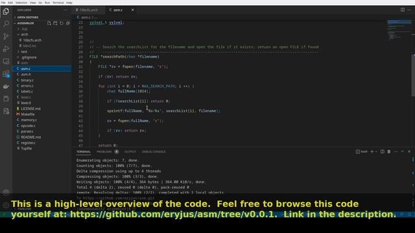Click asm.c in the breadcrumb bar

[86, 17]
